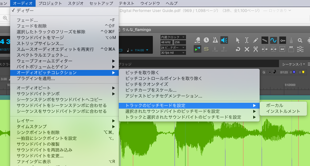Open the スタジオ menu

(76, 3)
